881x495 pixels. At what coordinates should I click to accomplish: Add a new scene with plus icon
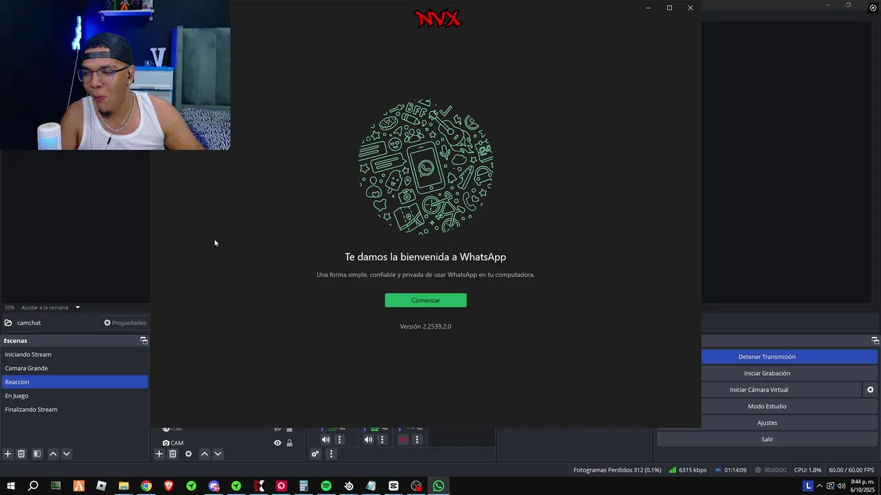(8, 454)
